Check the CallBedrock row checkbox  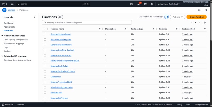[45, 77]
